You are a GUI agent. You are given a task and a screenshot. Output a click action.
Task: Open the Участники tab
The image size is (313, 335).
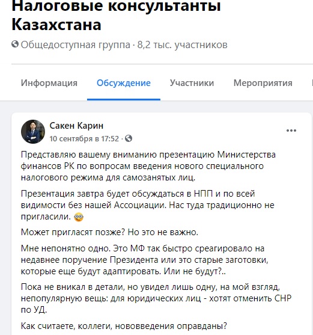click(x=192, y=83)
